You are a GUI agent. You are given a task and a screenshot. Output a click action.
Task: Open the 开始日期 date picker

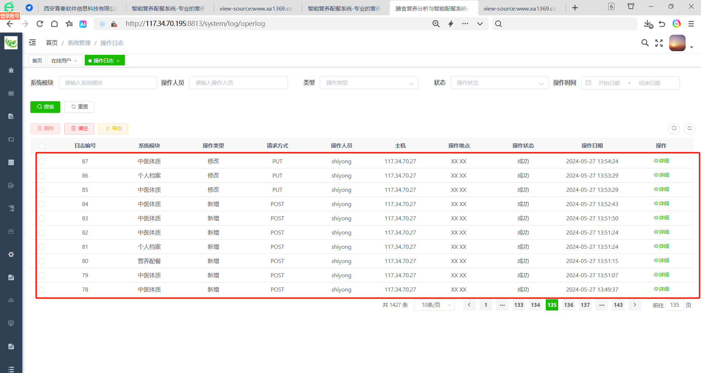tap(609, 83)
